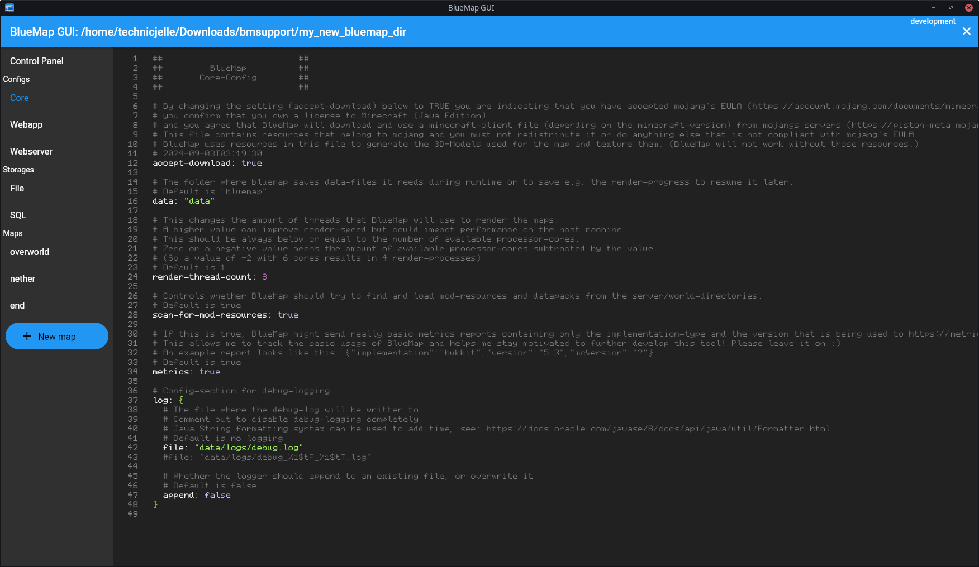Click the development label in header
The width and height of the screenshot is (979, 567).
pyautogui.click(x=933, y=21)
